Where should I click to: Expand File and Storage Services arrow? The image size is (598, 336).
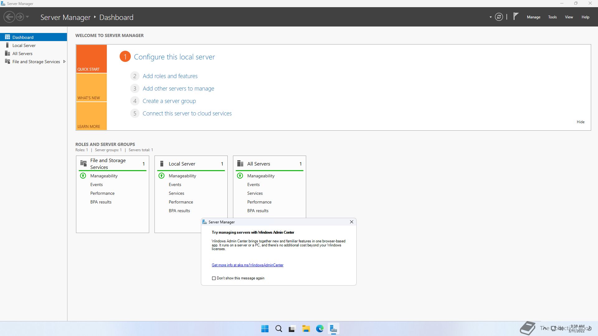coord(64,62)
